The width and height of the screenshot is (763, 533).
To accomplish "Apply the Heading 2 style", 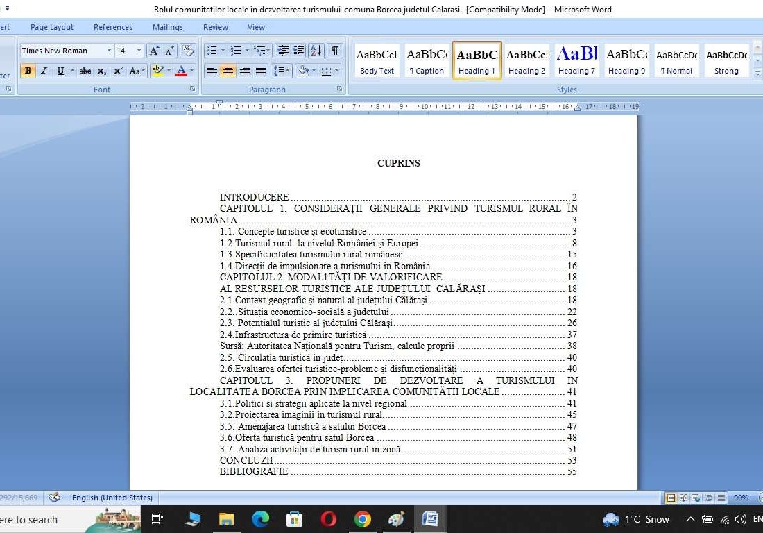I will pos(526,60).
